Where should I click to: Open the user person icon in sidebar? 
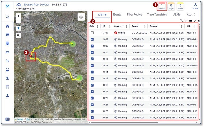click(x=8, y=96)
